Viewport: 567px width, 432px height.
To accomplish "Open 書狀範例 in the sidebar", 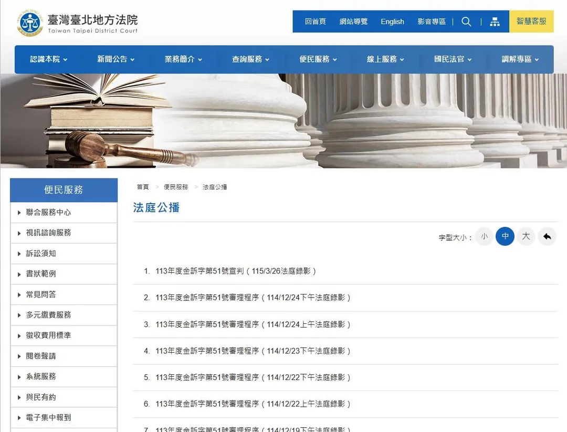I will coord(64,274).
